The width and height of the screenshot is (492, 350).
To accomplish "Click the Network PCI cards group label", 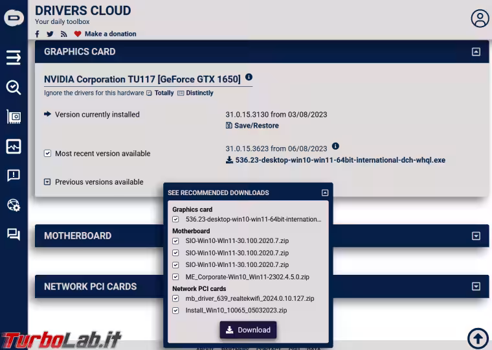I will (199, 288).
